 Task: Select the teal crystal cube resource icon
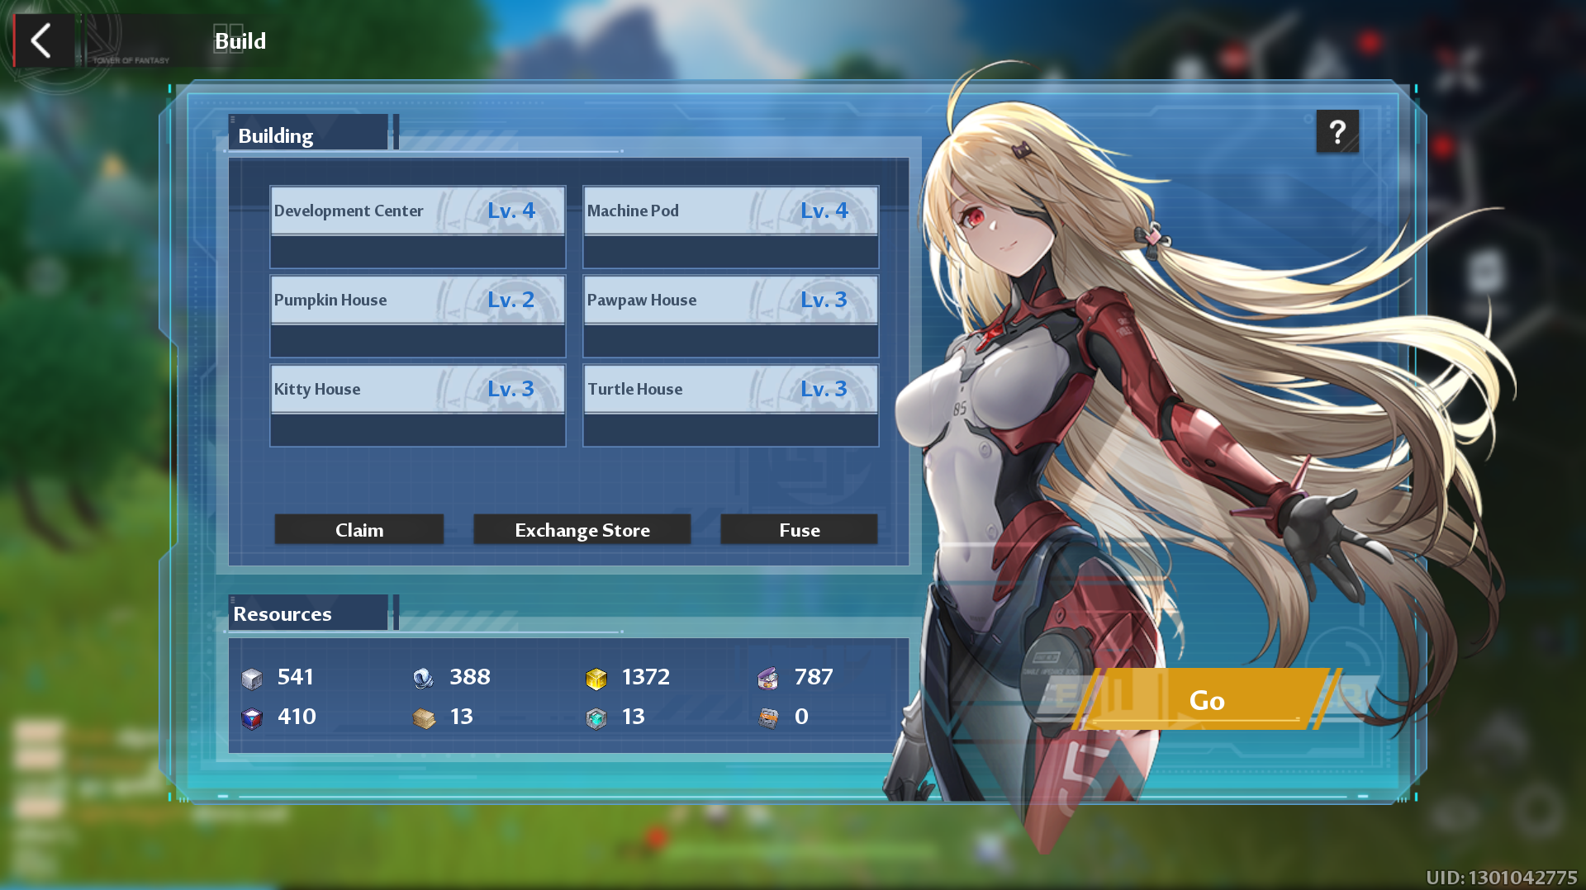(596, 718)
